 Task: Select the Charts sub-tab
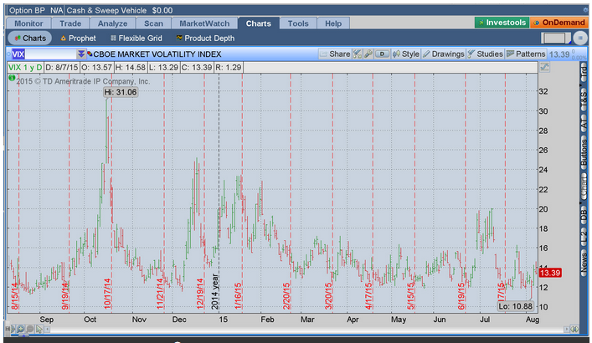point(30,38)
